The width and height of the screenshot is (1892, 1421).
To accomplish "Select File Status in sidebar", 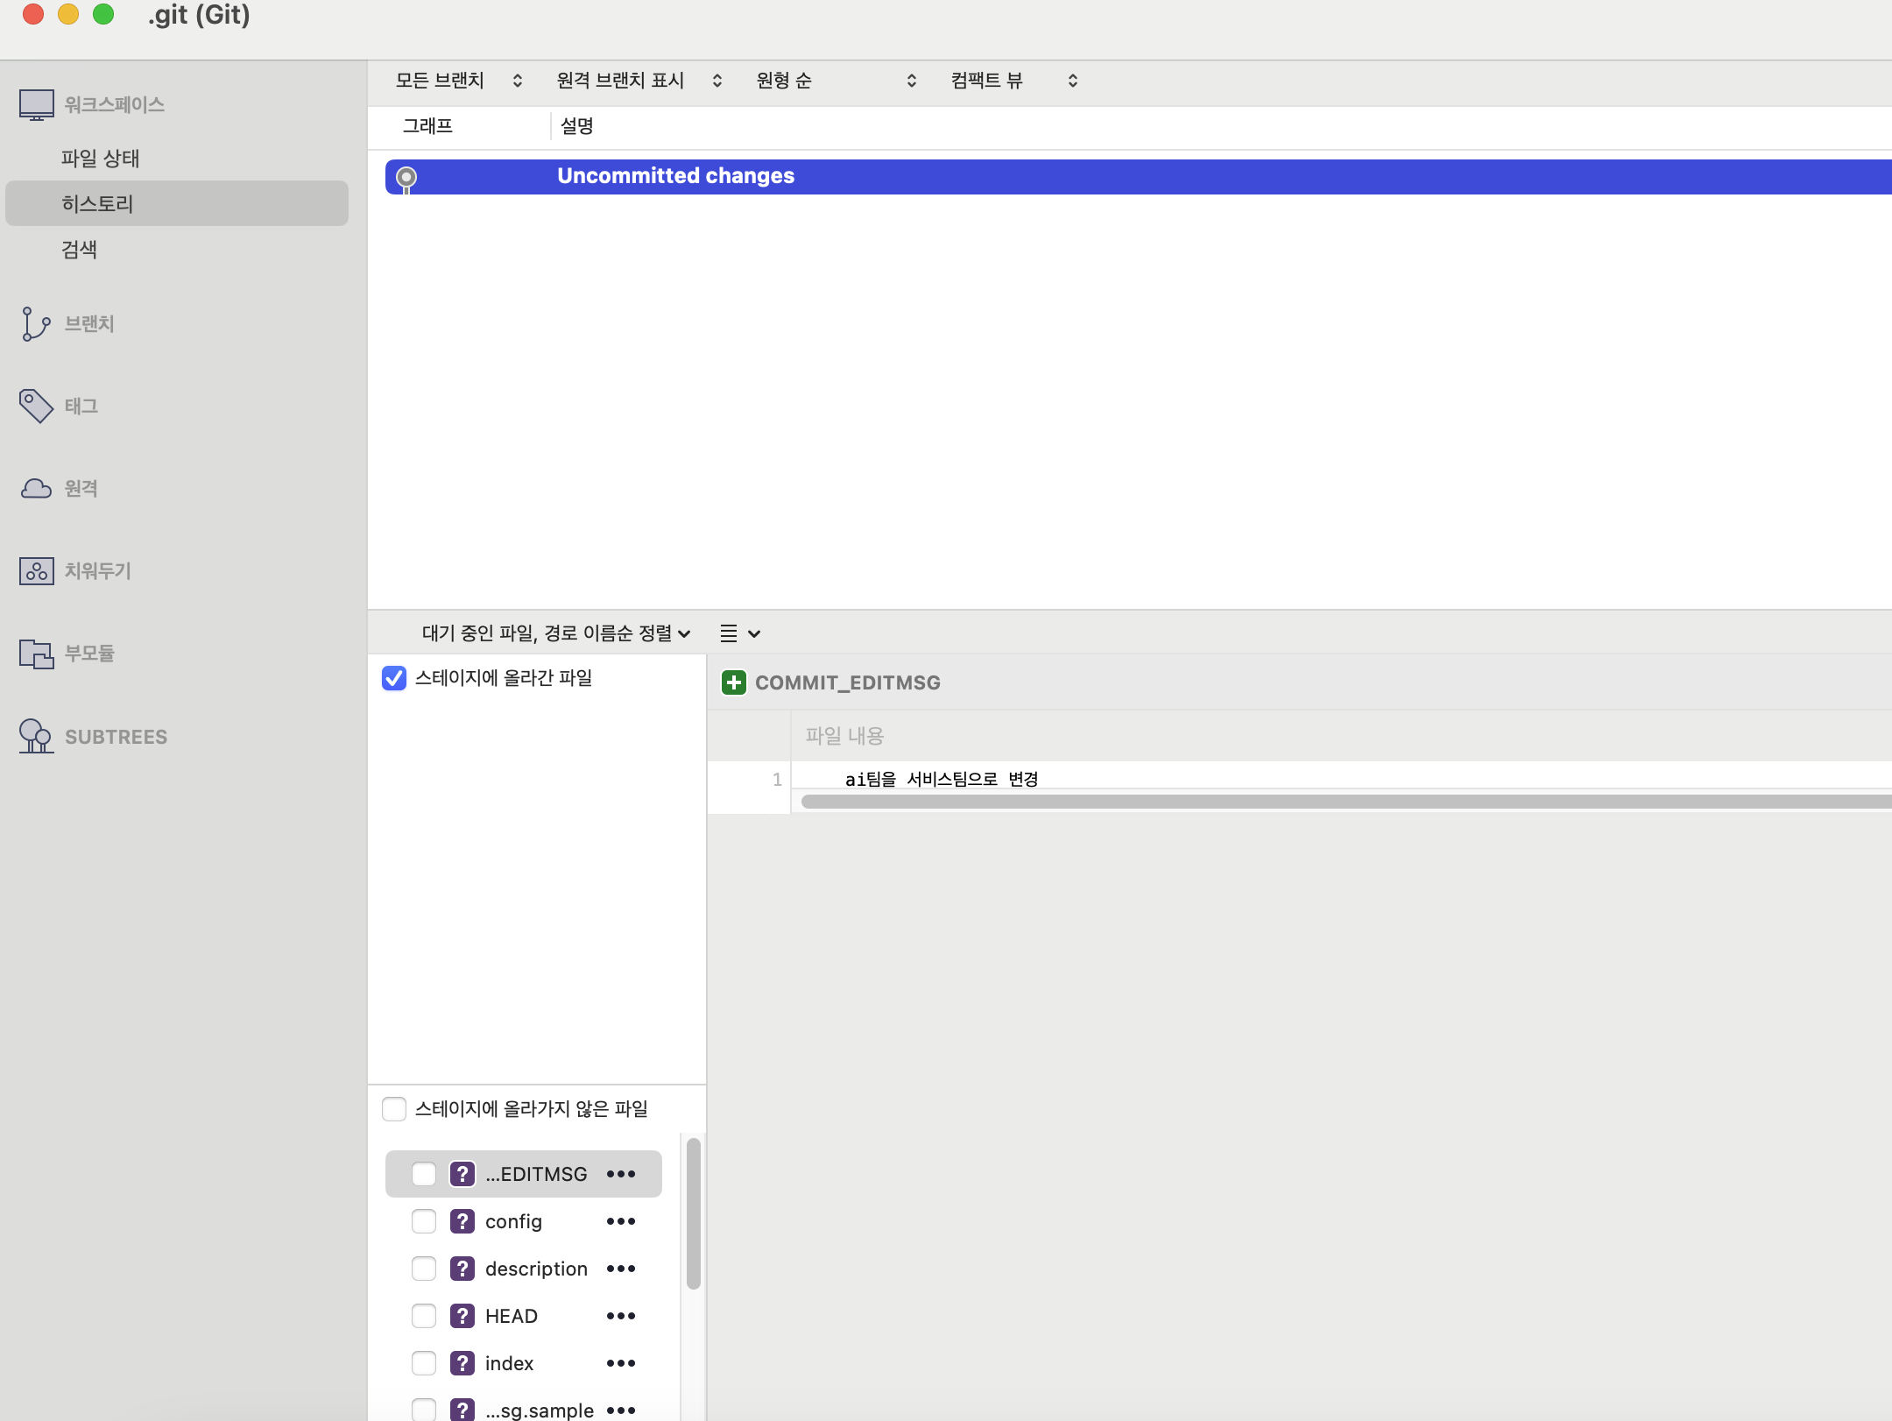I will point(100,159).
